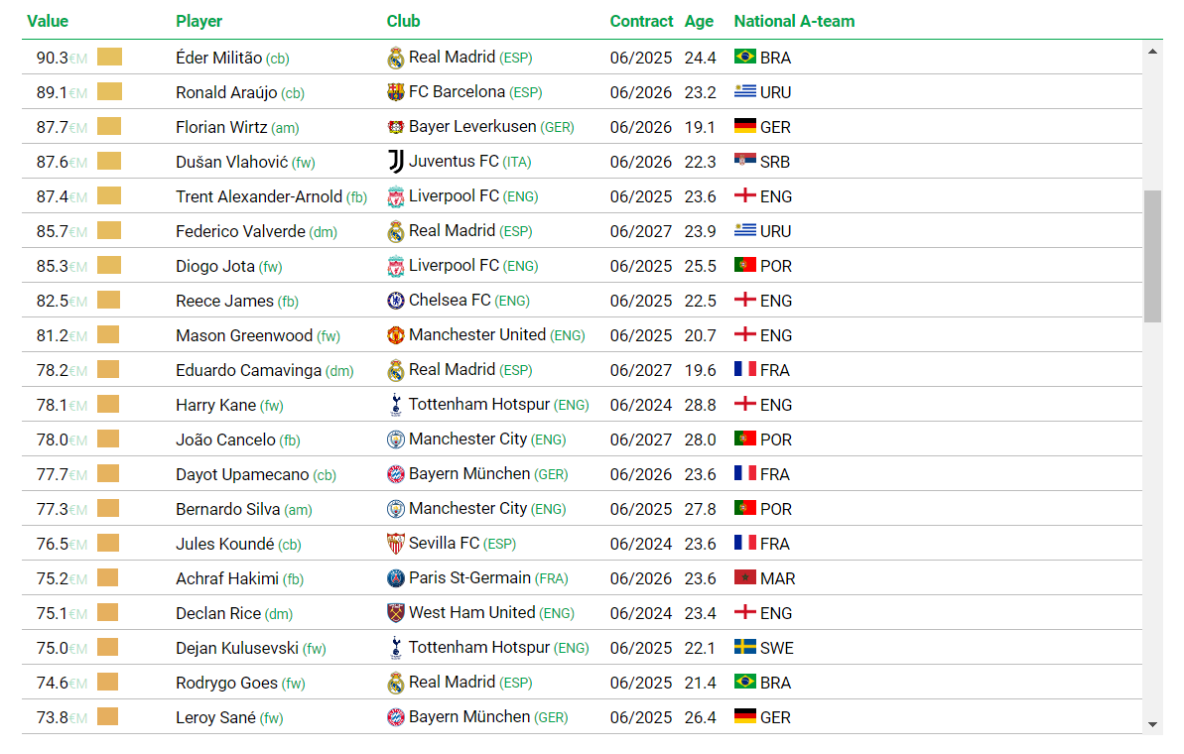Click the Paris St-Germain badge icon
This screenshot has width=1184, height=754.
pyautogui.click(x=396, y=578)
